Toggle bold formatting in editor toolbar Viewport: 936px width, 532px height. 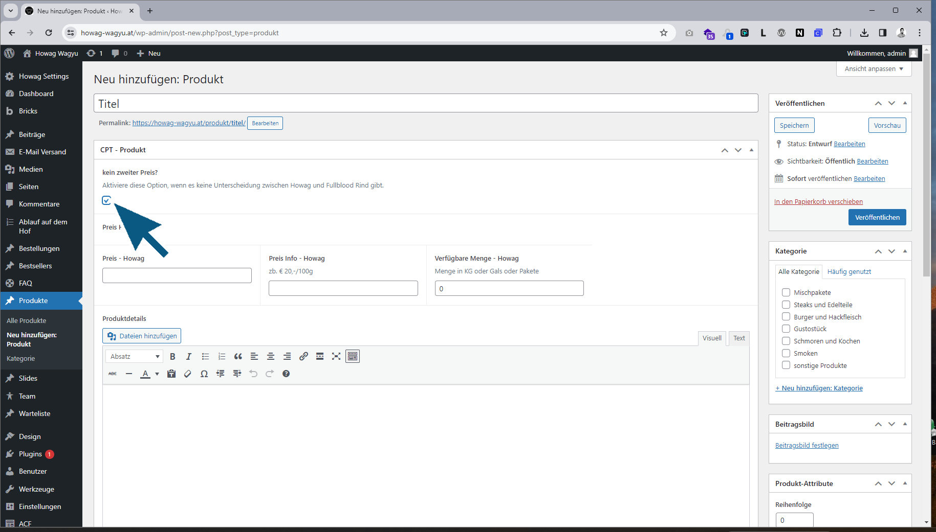pyautogui.click(x=172, y=356)
